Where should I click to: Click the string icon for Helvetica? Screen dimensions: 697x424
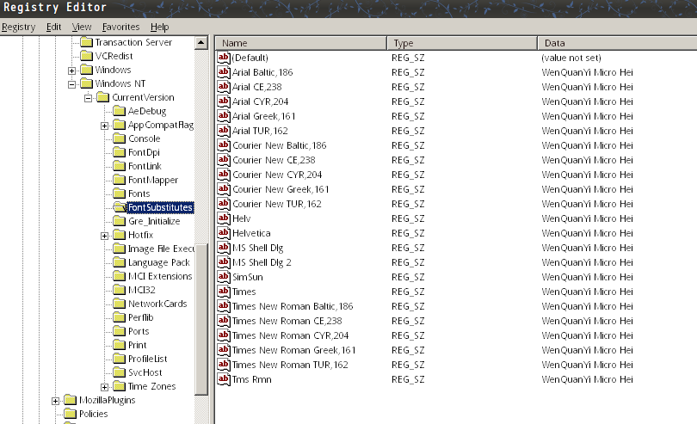224,233
